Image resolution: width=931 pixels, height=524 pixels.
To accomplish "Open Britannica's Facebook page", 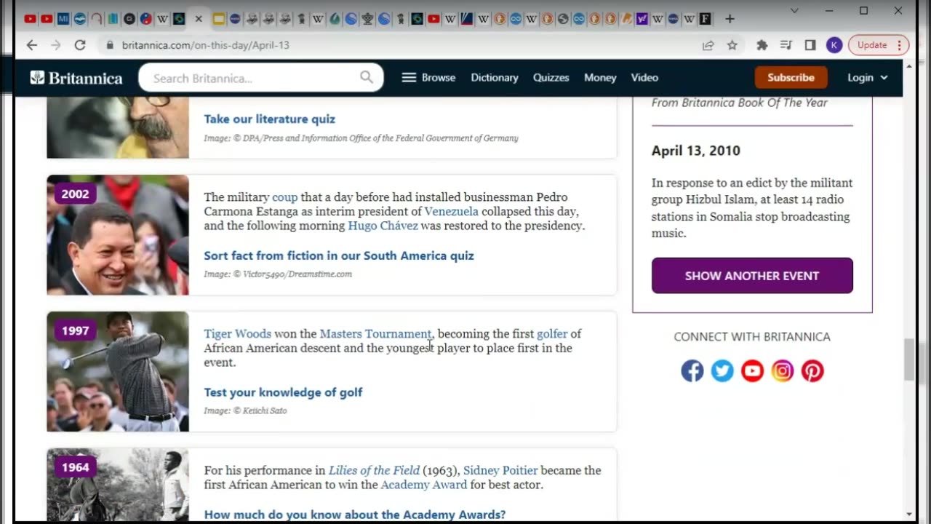I will coord(692,371).
